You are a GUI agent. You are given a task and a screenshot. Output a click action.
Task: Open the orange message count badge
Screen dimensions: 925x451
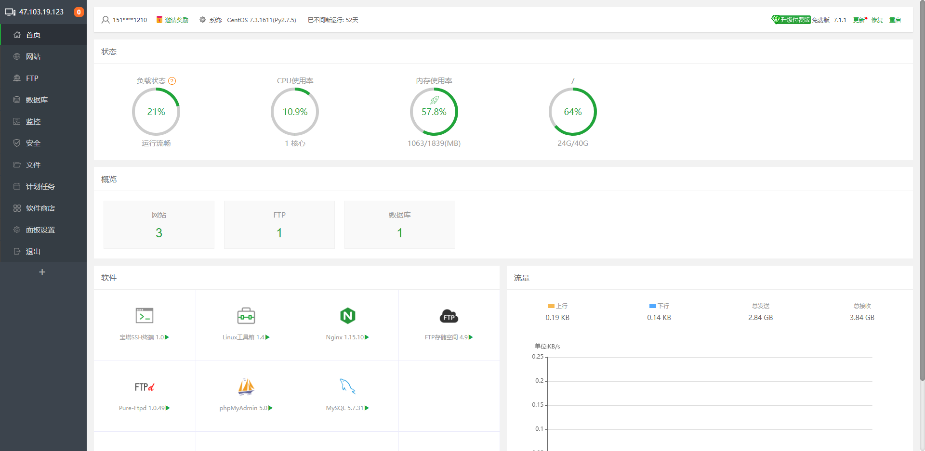(79, 12)
